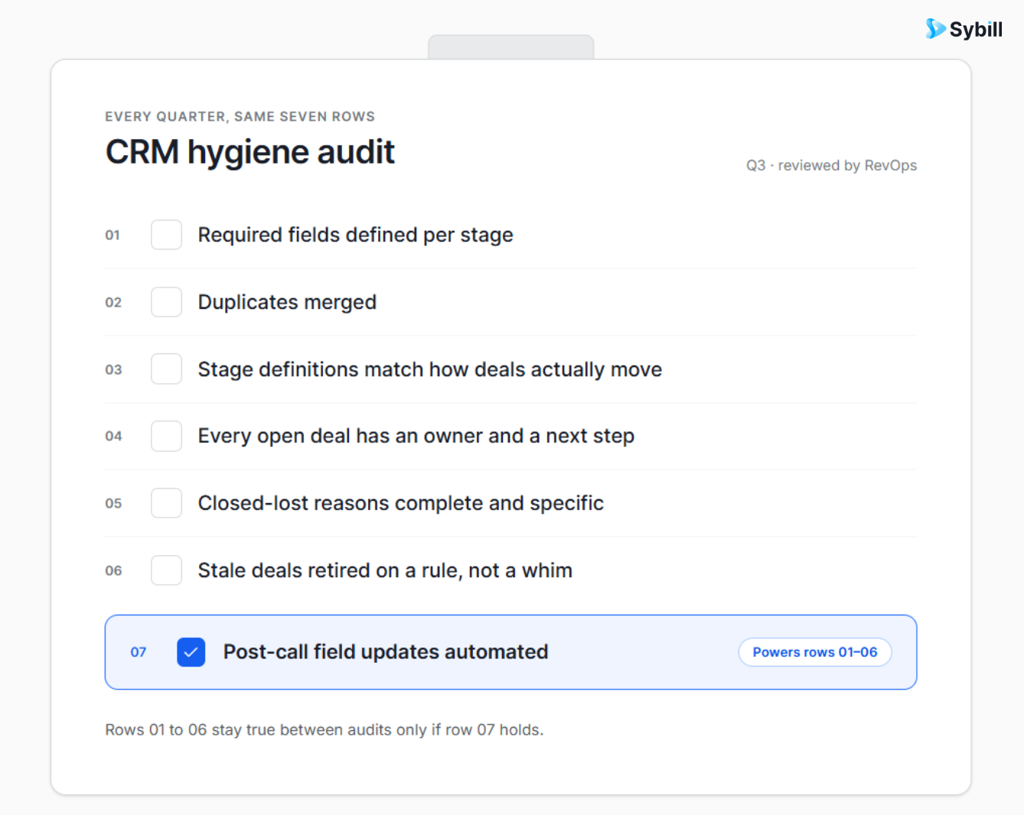Click Closed-lost reasons complete and specific text
The width and height of the screenshot is (1024, 815).
401,503
